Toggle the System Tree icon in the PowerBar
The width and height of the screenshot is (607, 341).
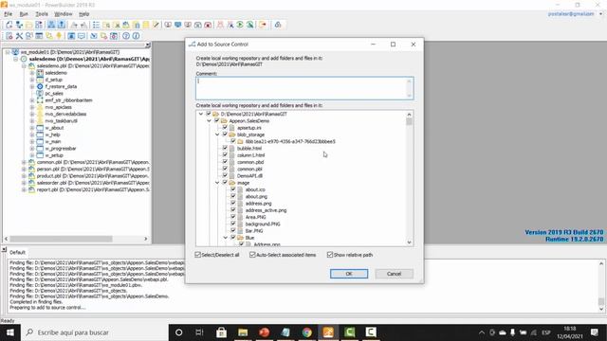coord(51,25)
